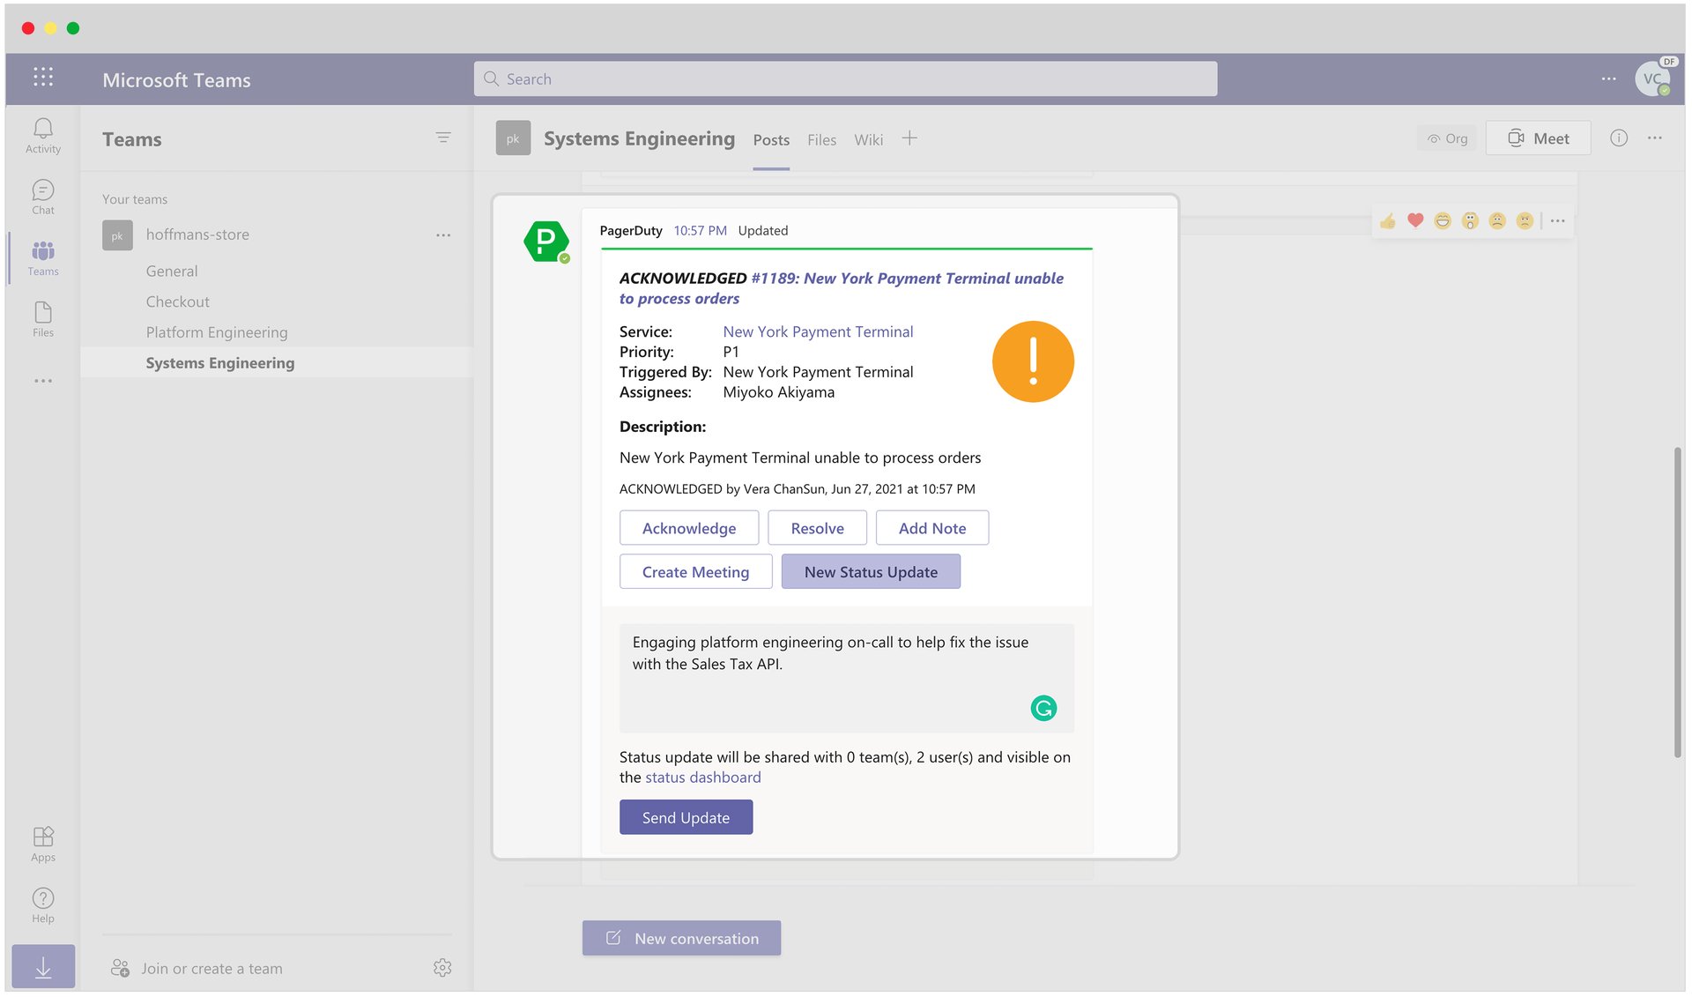1692x997 pixels.
Task: Open more apps ellipsis in left rail
Action: point(42,381)
